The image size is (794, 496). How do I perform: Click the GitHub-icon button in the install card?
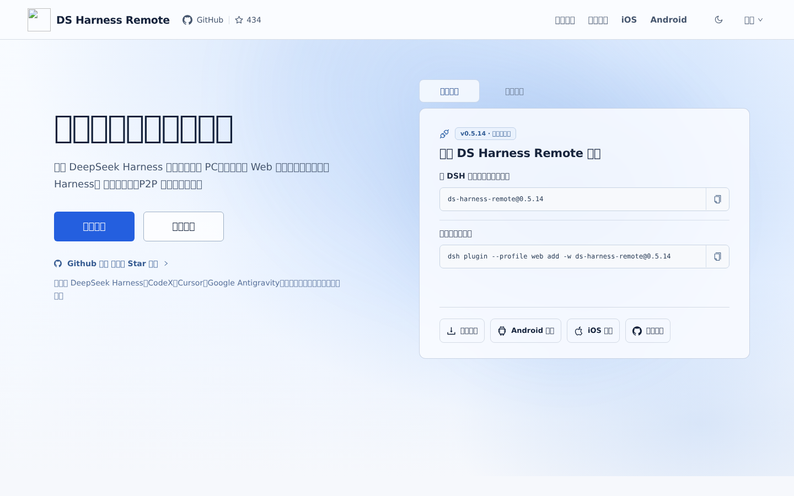pyautogui.click(x=648, y=331)
